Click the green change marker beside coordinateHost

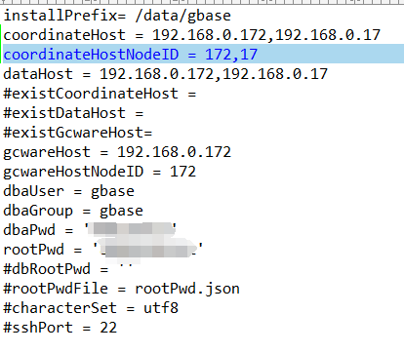[1, 35]
